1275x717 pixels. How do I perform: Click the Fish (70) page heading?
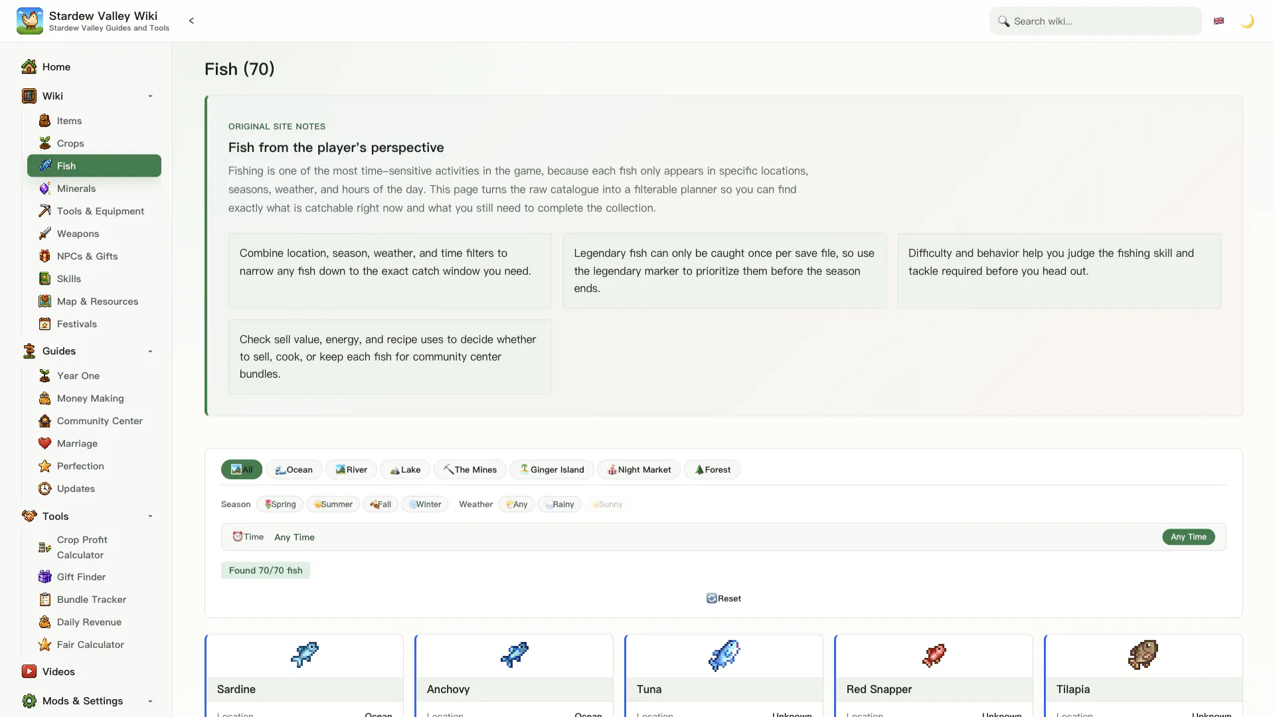click(240, 69)
